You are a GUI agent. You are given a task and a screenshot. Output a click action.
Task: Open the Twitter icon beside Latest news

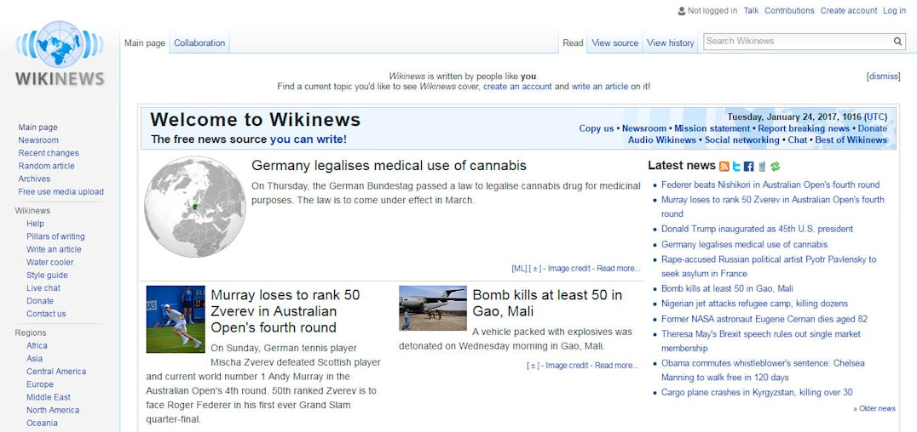tap(736, 167)
